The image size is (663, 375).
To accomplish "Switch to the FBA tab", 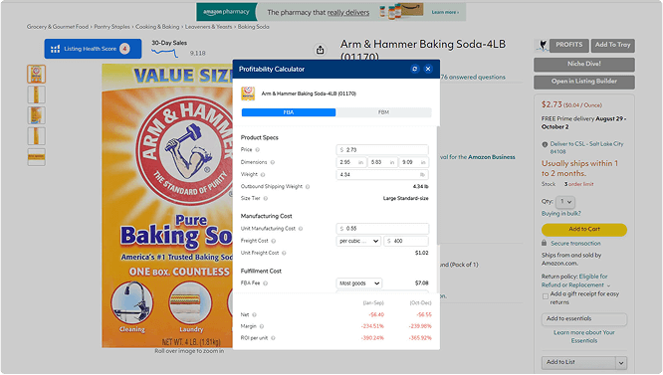I will click(289, 112).
